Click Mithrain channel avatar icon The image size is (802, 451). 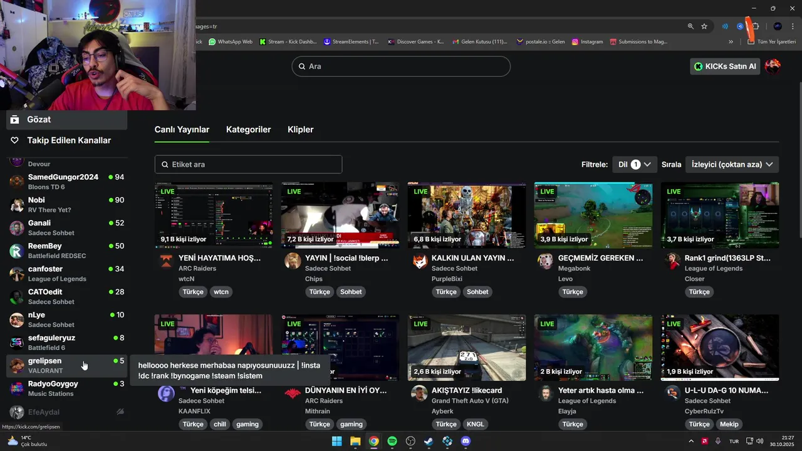(293, 394)
